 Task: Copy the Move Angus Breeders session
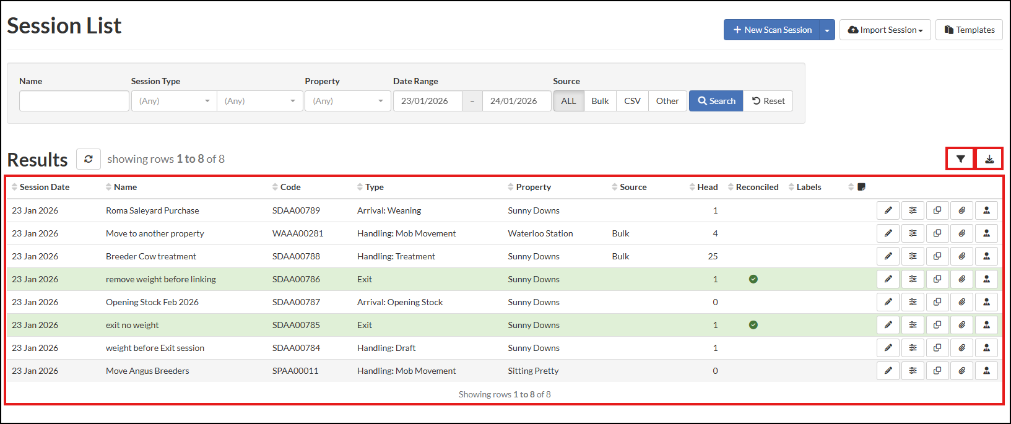[937, 371]
